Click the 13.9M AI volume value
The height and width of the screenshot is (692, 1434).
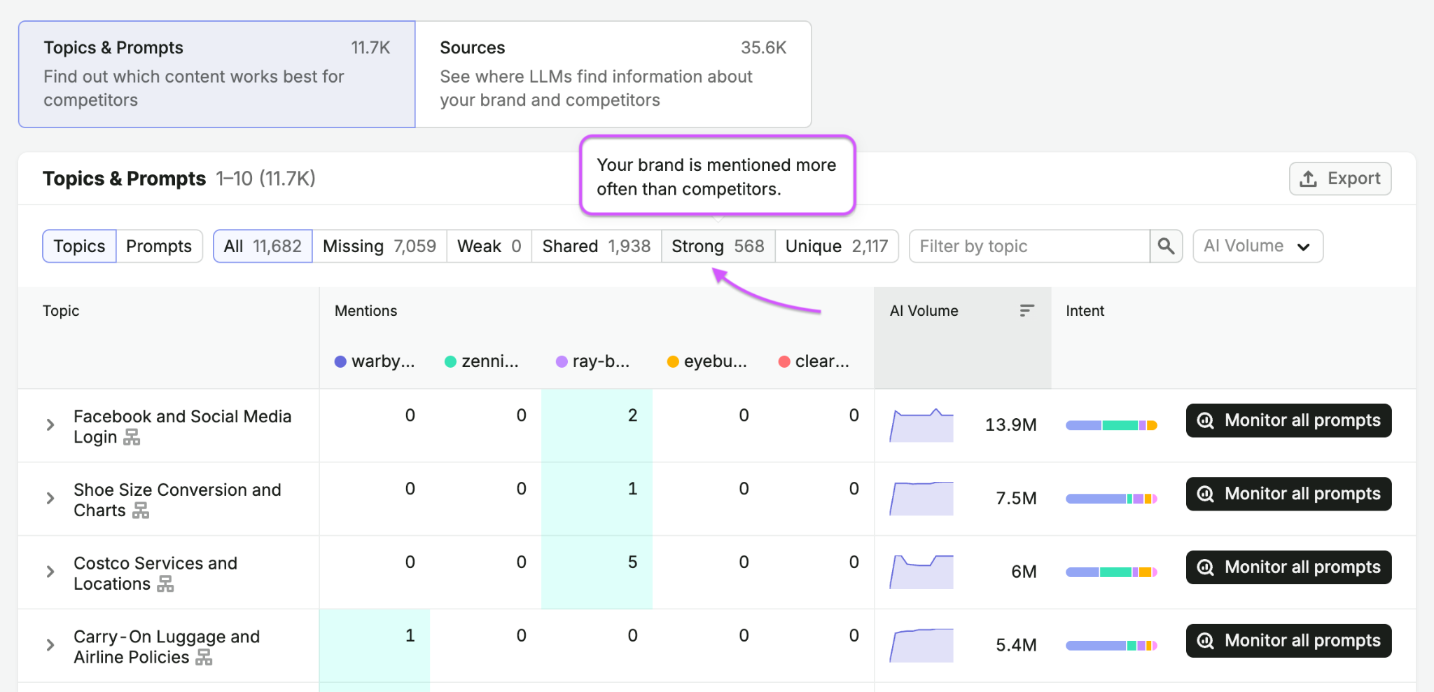coord(1010,425)
